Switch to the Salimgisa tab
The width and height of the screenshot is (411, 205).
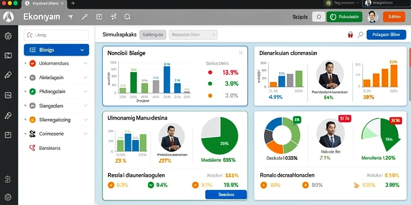coord(153,34)
